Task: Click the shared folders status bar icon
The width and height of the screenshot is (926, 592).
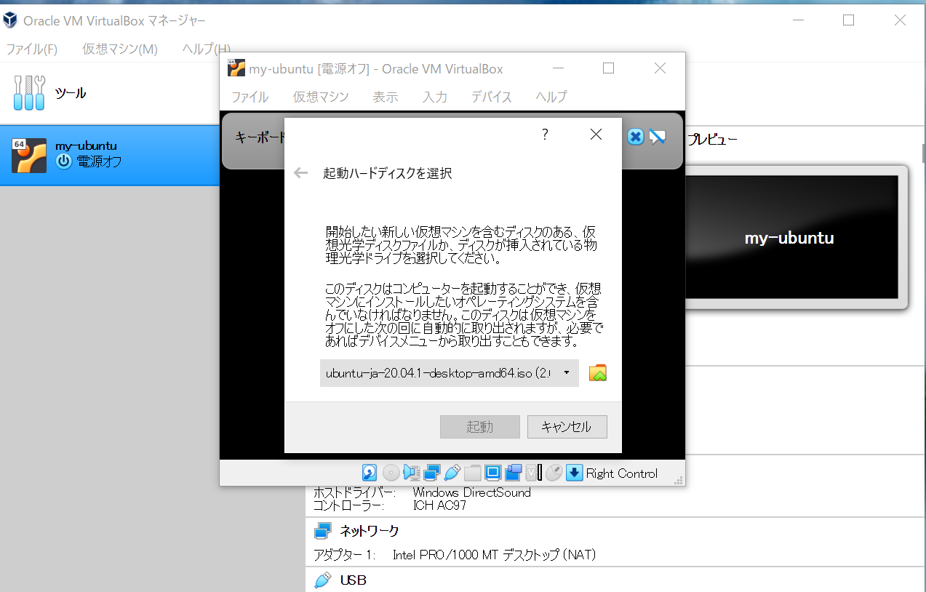Action: point(473,473)
